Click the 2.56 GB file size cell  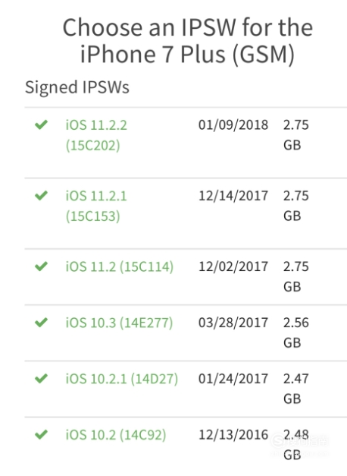tap(296, 333)
